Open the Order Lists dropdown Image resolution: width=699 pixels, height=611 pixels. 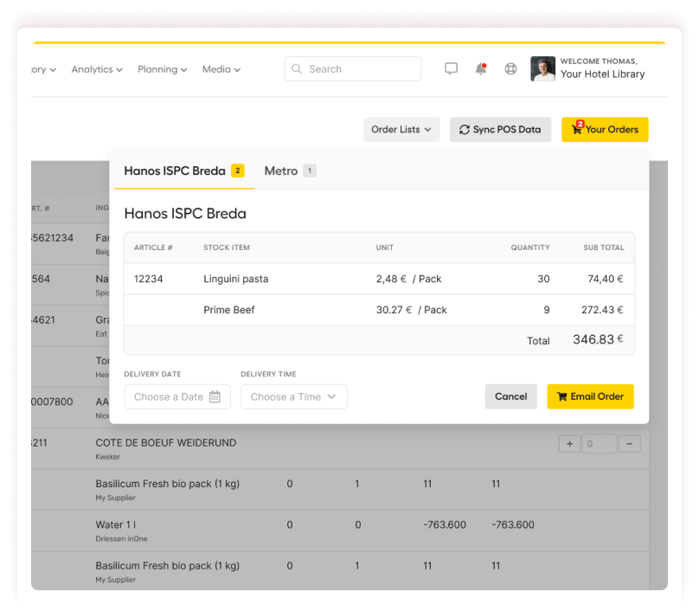401,129
